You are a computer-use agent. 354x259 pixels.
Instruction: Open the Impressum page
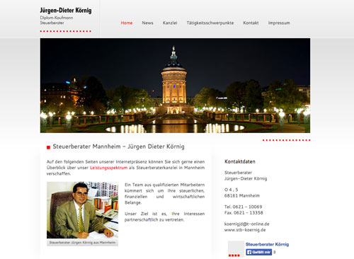click(x=279, y=23)
